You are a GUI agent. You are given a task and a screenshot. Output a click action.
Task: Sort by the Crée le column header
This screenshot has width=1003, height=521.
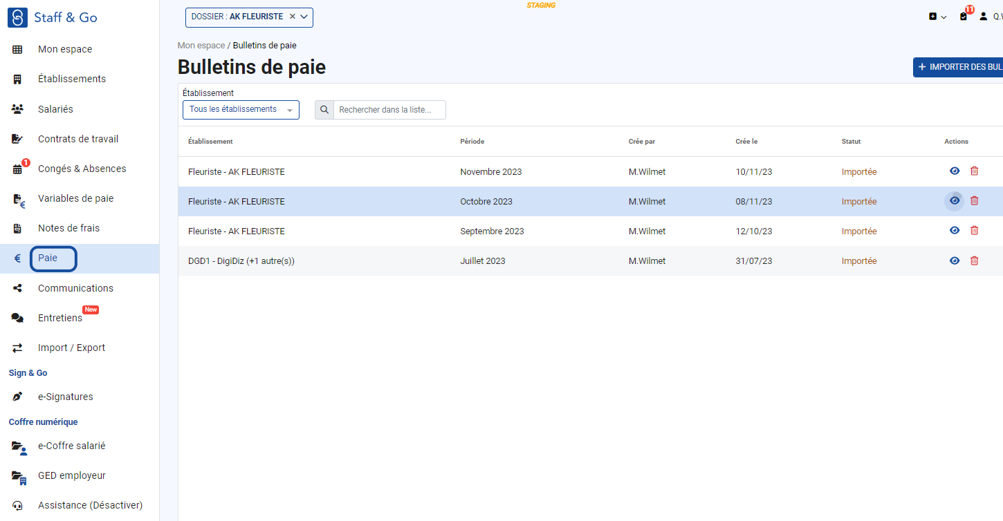pos(746,142)
